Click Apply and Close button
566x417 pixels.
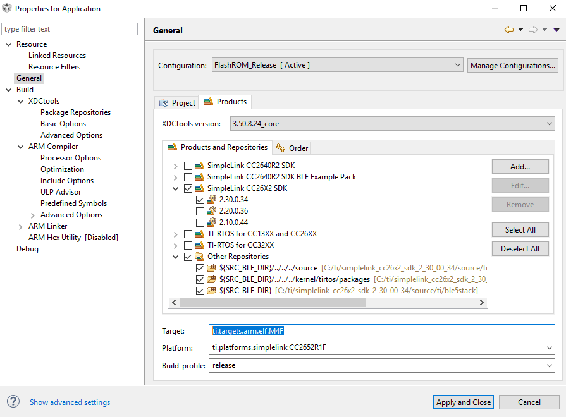(464, 402)
